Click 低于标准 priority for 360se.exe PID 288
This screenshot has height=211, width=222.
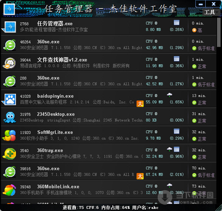pos(206,85)
